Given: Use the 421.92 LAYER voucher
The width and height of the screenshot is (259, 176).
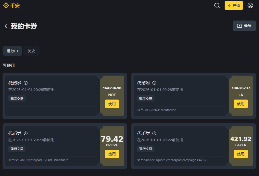Looking at the screenshot, I should tap(241, 154).
